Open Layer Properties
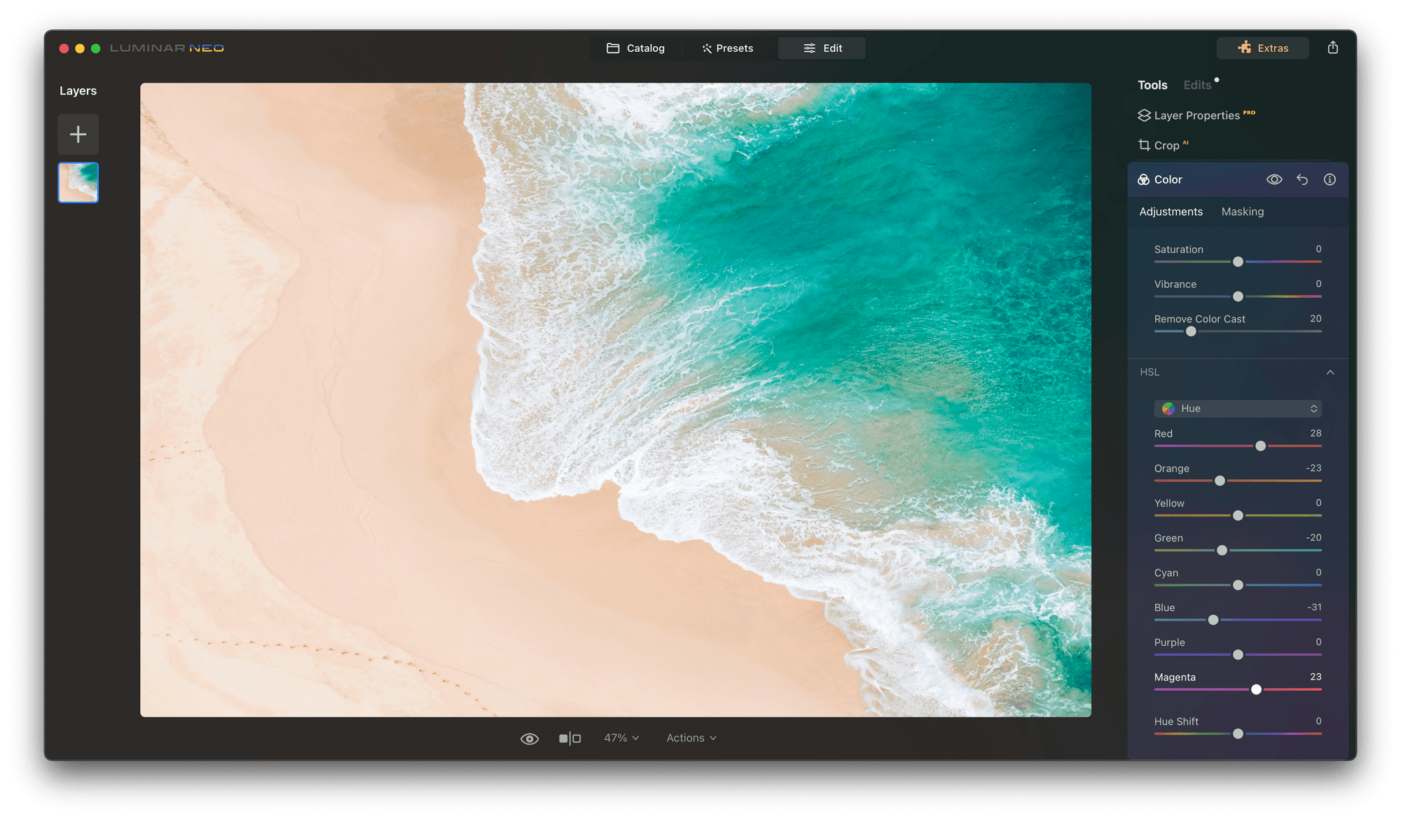 (1196, 115)
